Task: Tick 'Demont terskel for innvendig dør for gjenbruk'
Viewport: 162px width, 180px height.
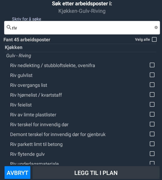Action: coord(152,134)
